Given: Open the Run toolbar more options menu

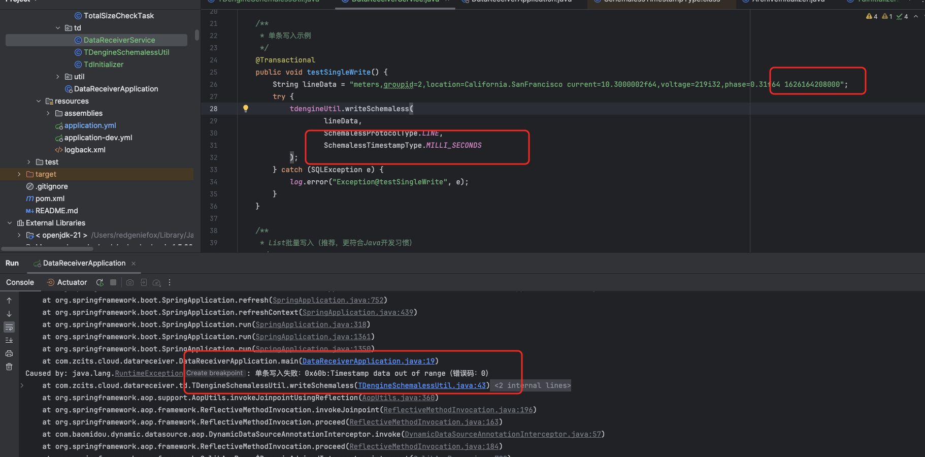Looking at the screenshot, I should click(170, 282).
